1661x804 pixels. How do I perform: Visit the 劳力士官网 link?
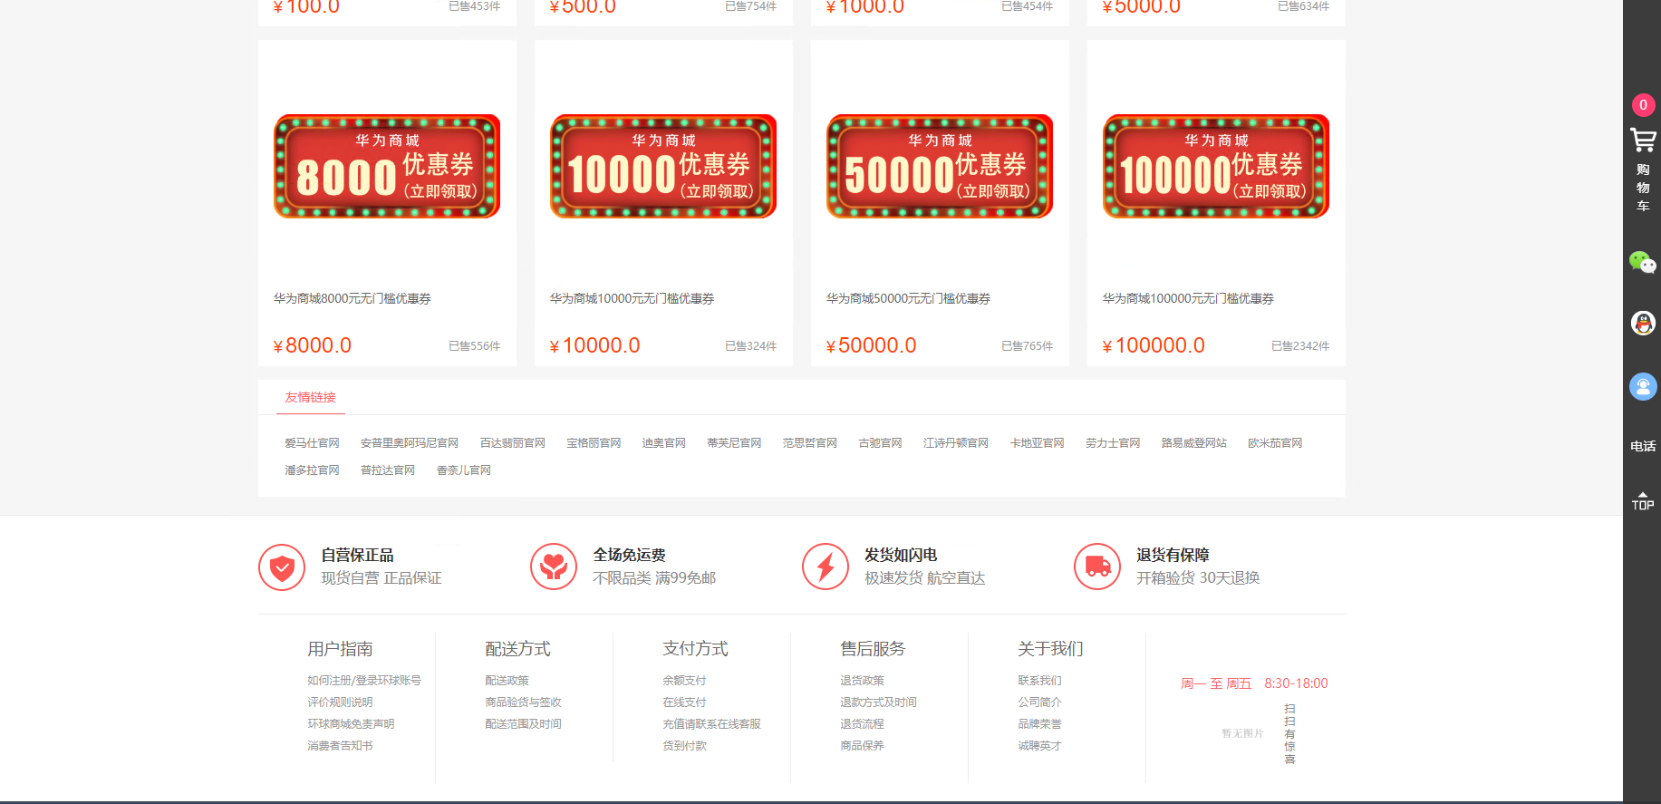1113,443
